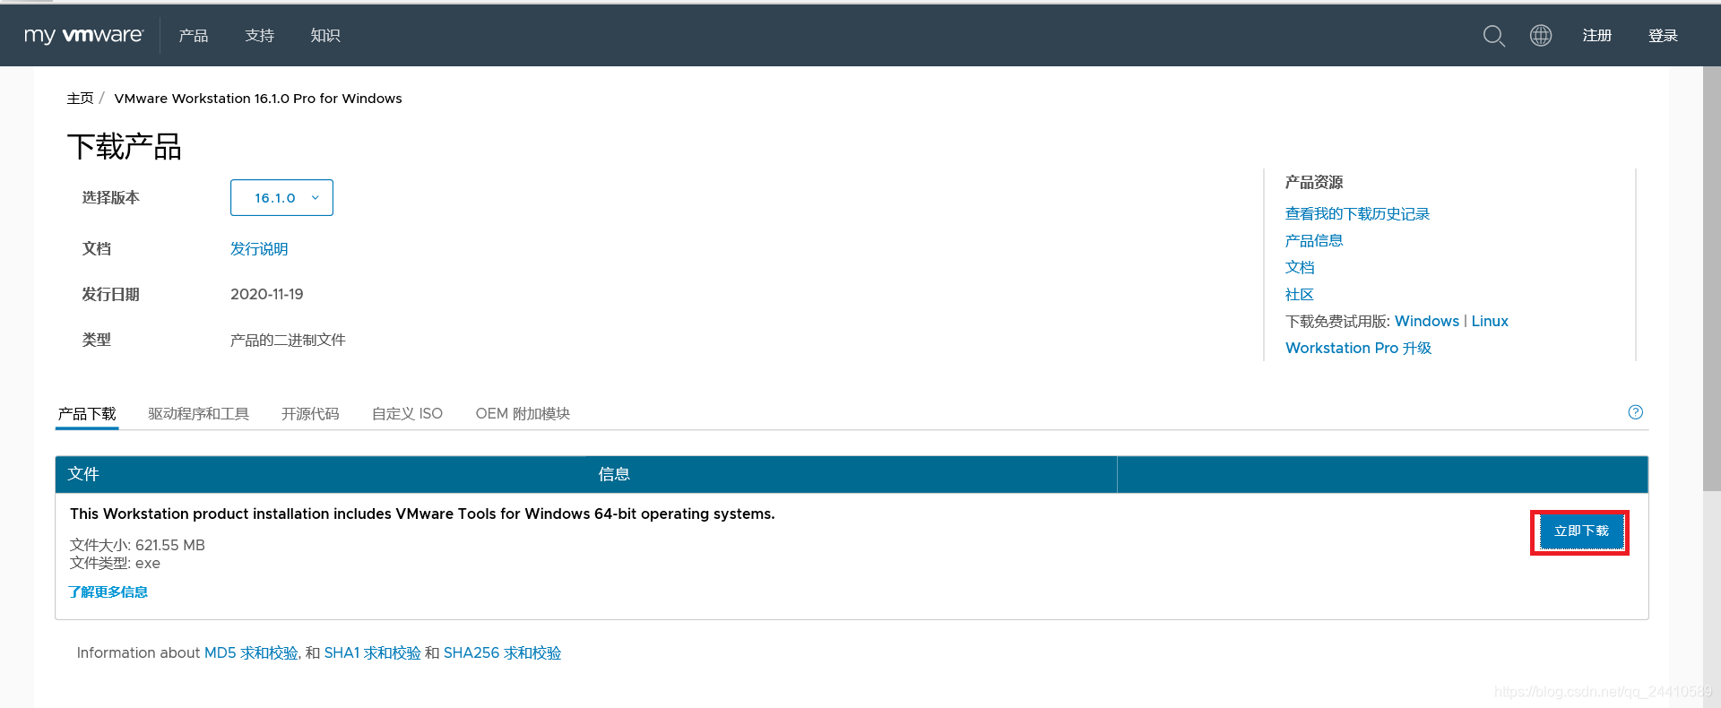This screenshot has width=1721, height=708.
Task: Switch to OEM 附加模块 tab
Action: 523,414
